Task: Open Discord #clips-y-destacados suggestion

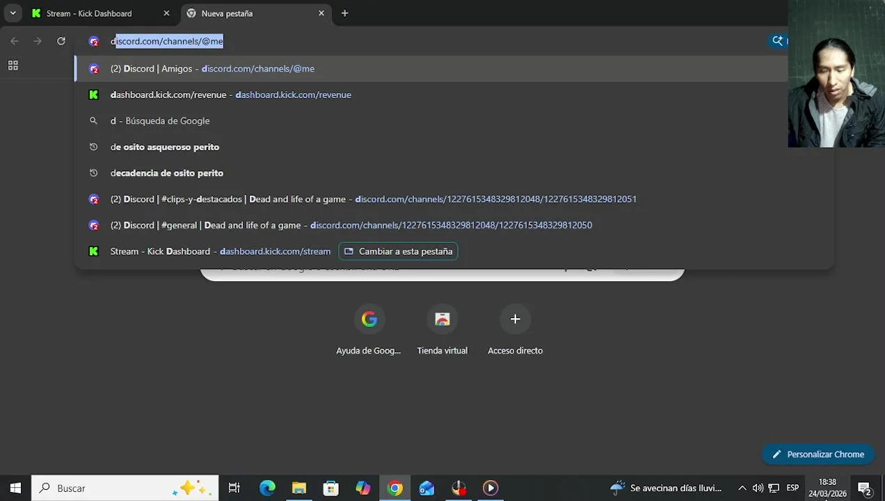Action: click(x=454, y=199)
